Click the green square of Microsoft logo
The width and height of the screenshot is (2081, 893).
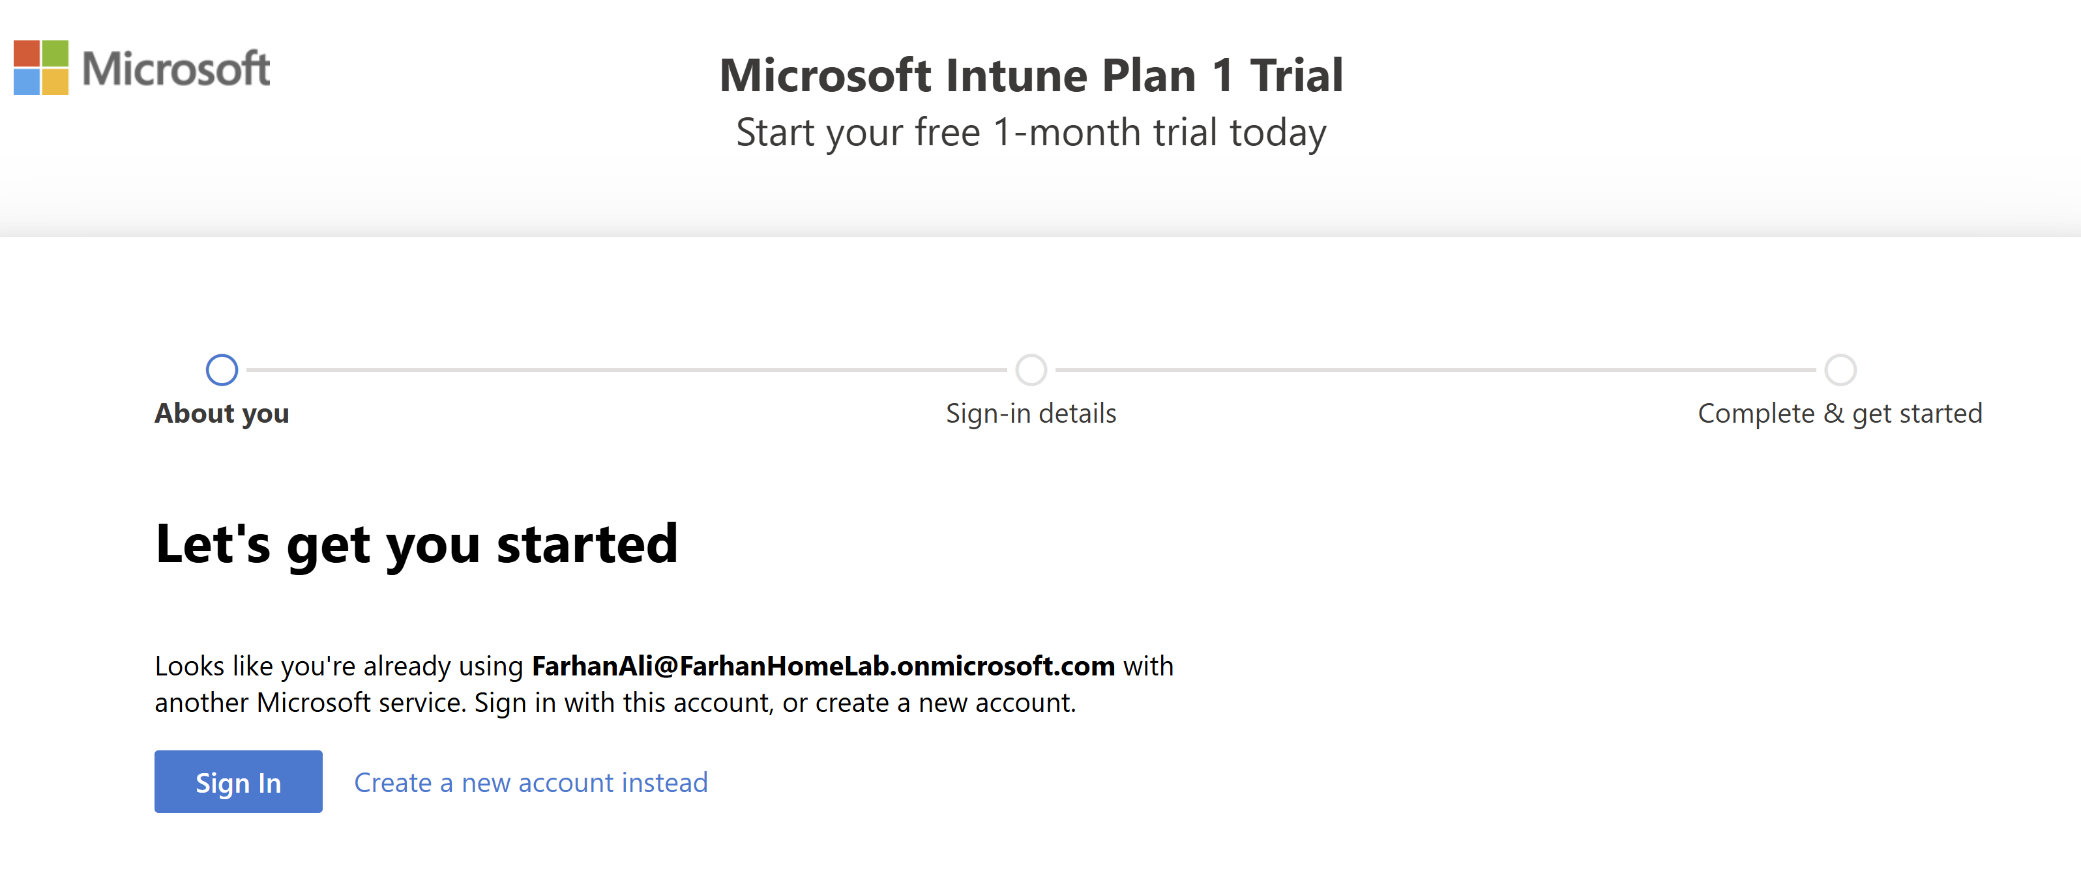tap(55, 53)
